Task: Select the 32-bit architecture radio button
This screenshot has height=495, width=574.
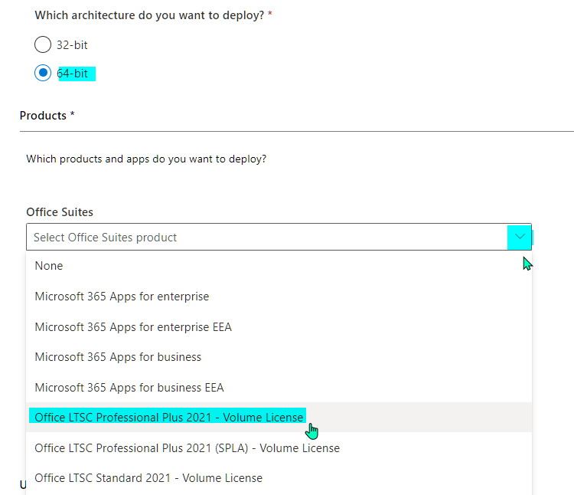Action: (43, 44)
